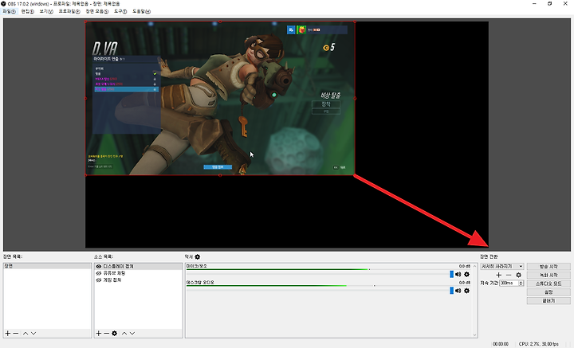Move scene up in scene list
574x348 pixels.
click(26, 334)
